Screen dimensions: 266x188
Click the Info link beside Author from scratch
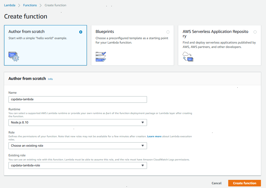pos(50,79)
